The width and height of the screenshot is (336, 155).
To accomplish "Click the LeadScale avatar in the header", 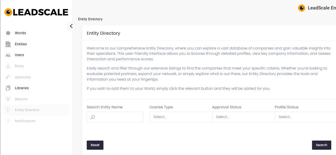I will pyautogui.click(x=301, y=8).
